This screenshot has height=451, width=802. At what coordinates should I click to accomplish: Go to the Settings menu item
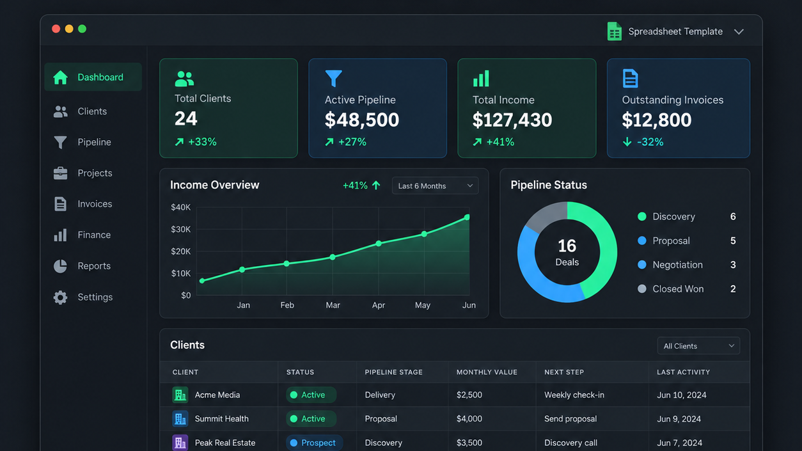[x=93, y=297]
